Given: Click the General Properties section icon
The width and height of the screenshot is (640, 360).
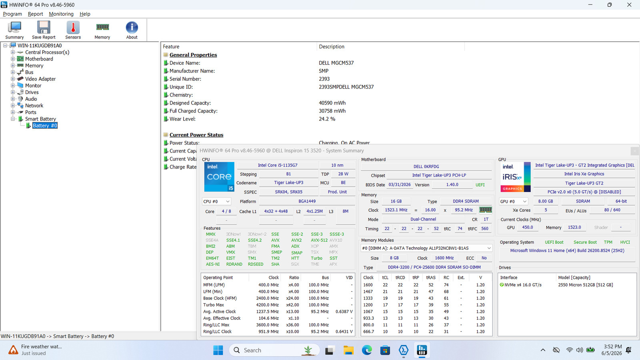Looking at the screenshot, I should coord(166,55).
